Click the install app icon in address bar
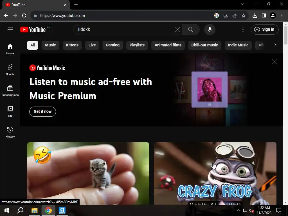Screen dimensions: 288x216 pyautogui.click(x=225, y=16)
